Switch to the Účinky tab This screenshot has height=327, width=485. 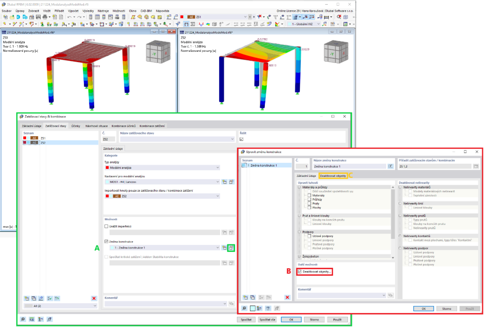(x=76, y=126)
